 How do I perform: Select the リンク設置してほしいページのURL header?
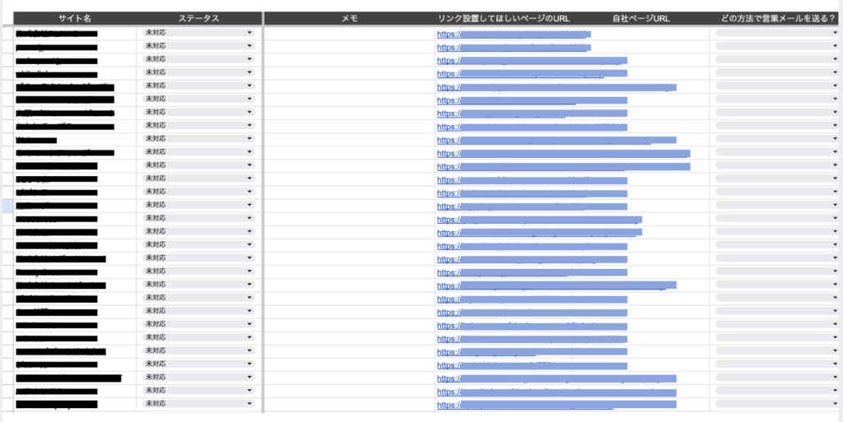[x=503, y=18]
